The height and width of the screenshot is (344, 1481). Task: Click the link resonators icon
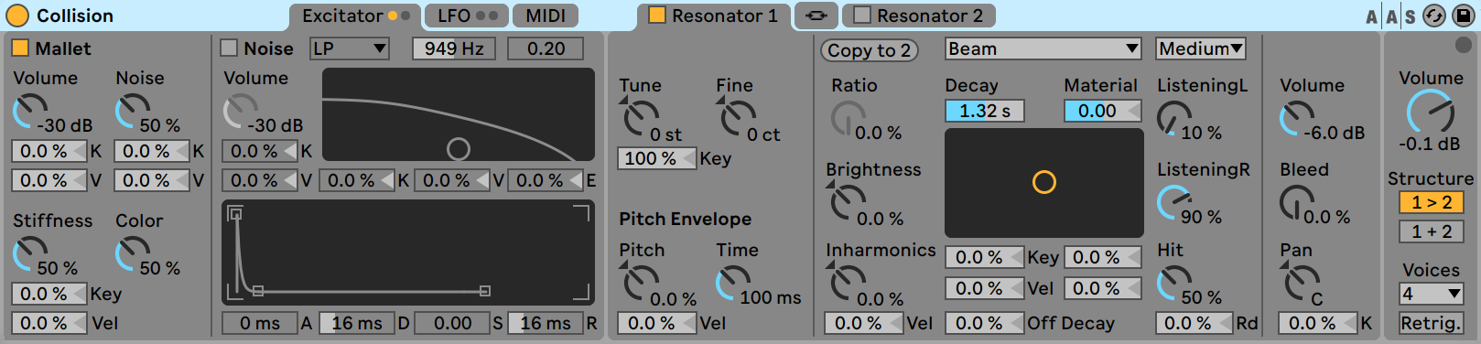click(x=816, y=16)
